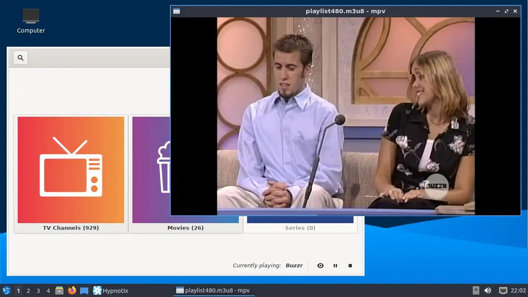Stop playback of the Buzzr channel
Viewport: 528px width, 297px height.
350,266
